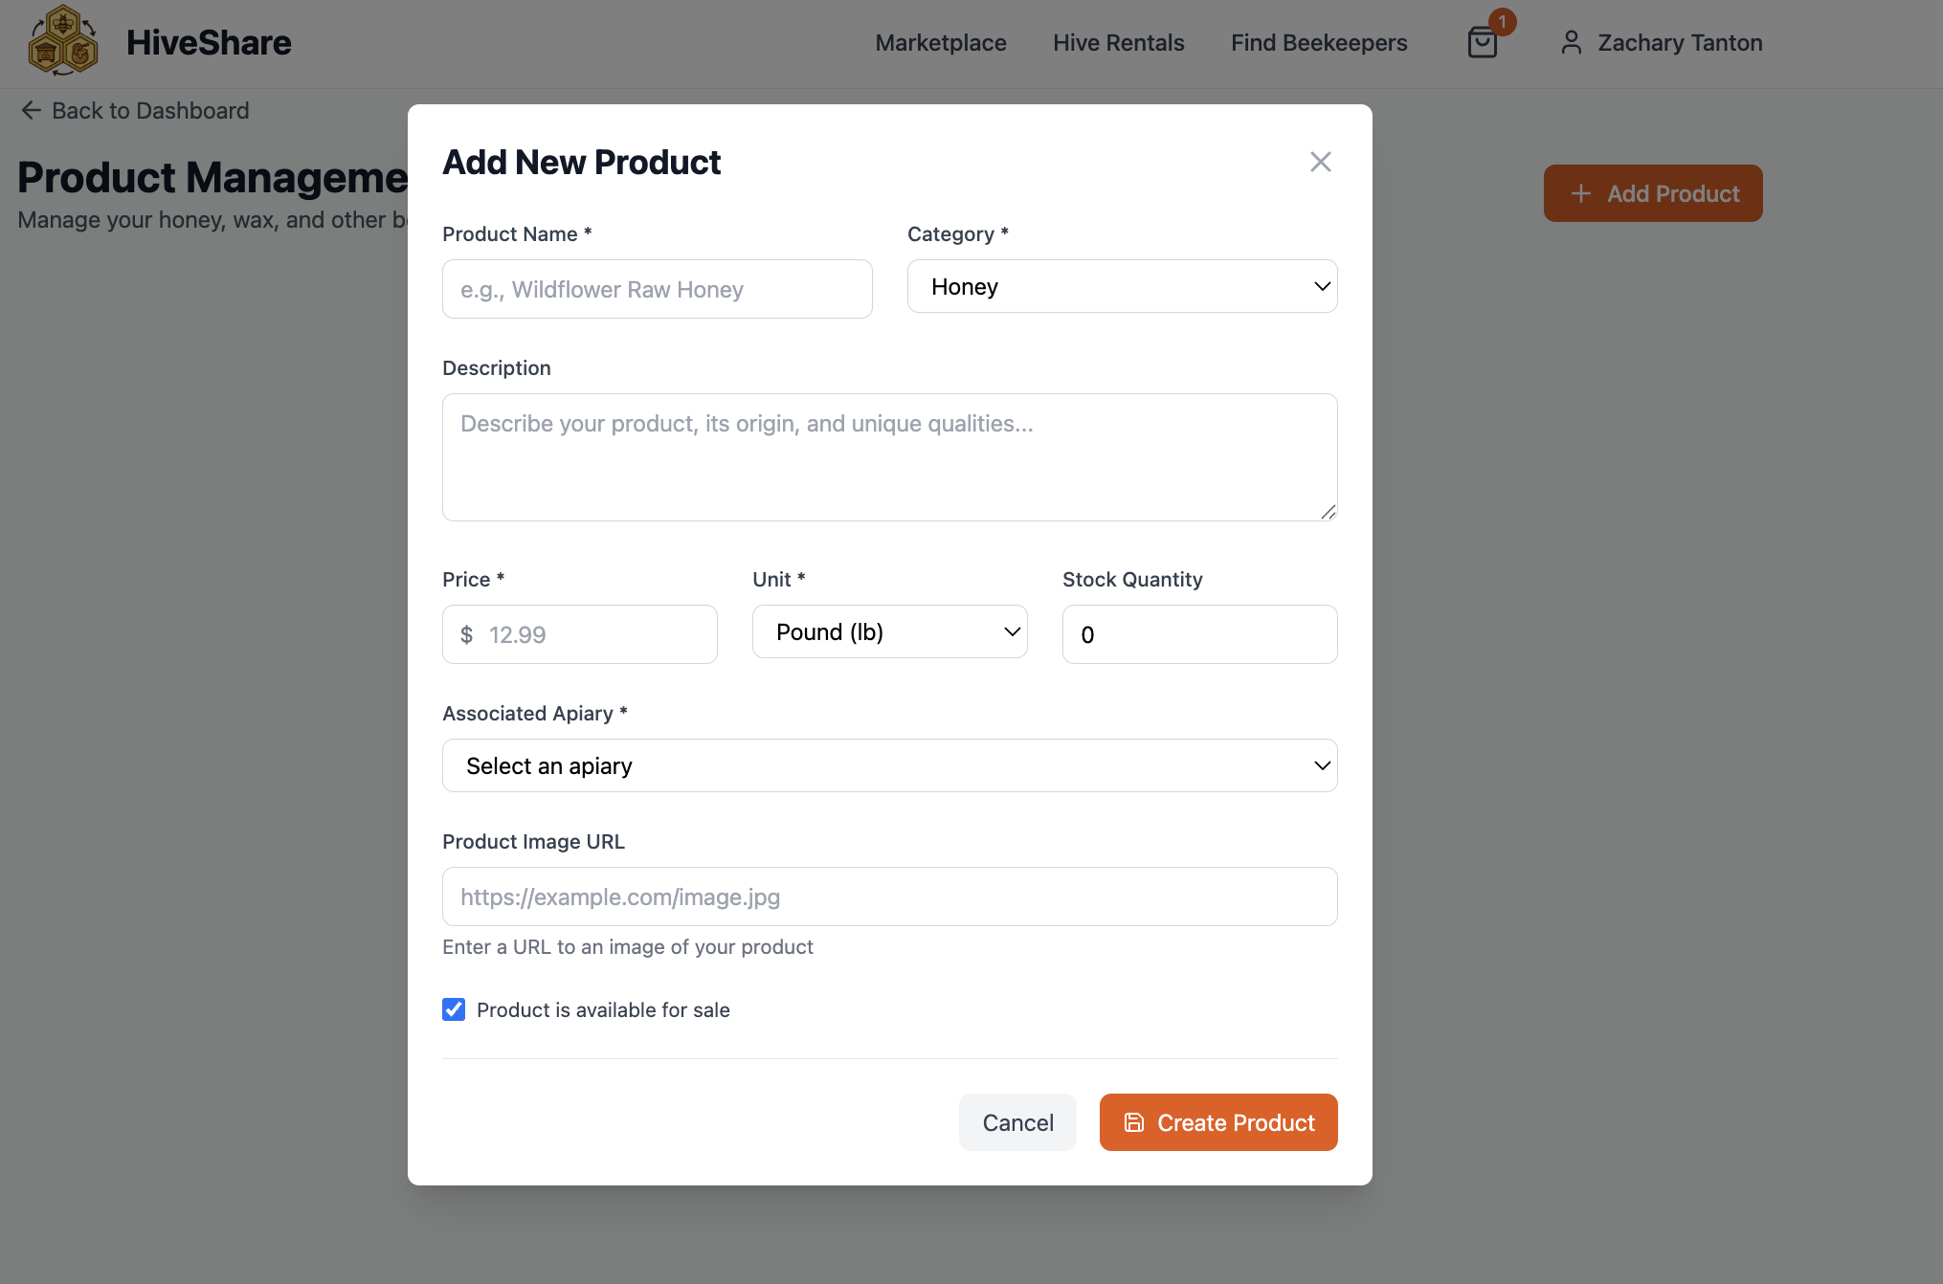
Task: Click the cart badge showing 1
Action: click(1502, 21)
